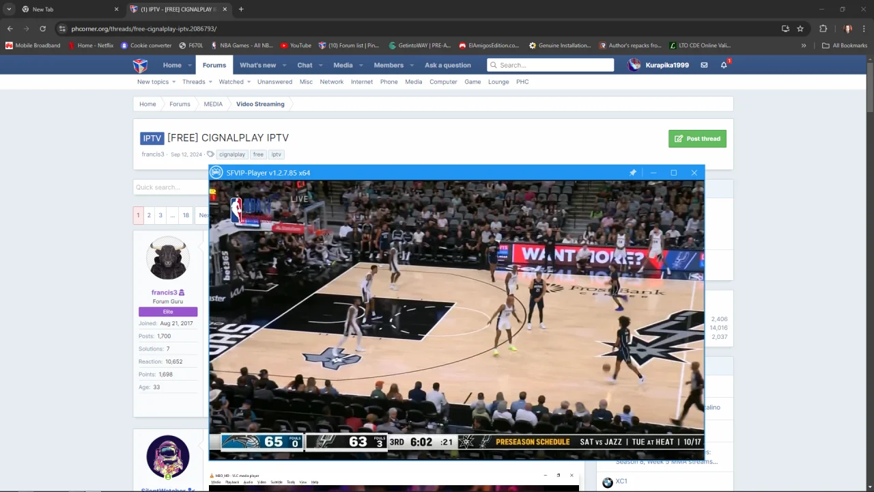The height and width of the screenshot is (492, 874).
Task: Open a new browser tab with plus
Action: click(241, 9)
